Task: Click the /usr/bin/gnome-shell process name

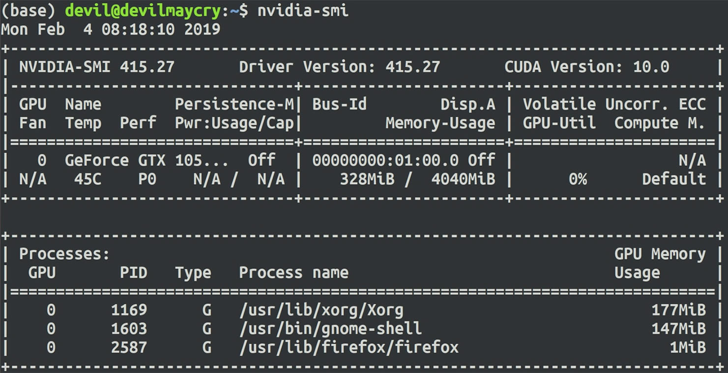Action: (x=330, y=328)
